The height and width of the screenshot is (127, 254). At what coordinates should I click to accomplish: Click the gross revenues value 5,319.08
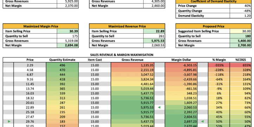[68, 41]
